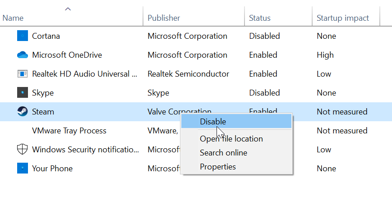This screenshot has height=201, width=392.
Task: Click the Windows Security shield icon
Action: (22, 149)
